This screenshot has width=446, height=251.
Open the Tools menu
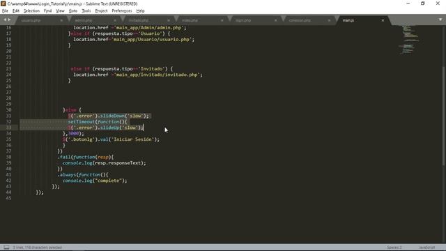coord(86,11)
